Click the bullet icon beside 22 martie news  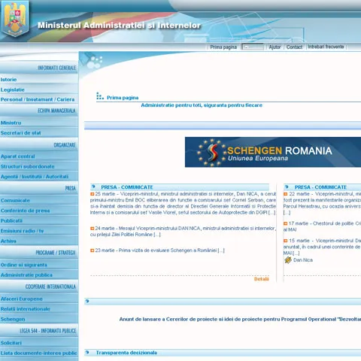285,194
